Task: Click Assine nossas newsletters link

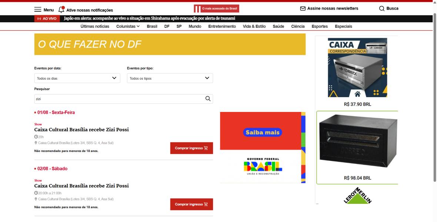Action: pos(333,9)
